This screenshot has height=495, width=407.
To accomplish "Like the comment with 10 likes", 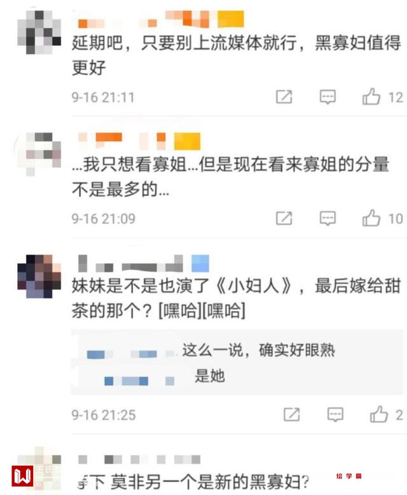I will [371, 218].
